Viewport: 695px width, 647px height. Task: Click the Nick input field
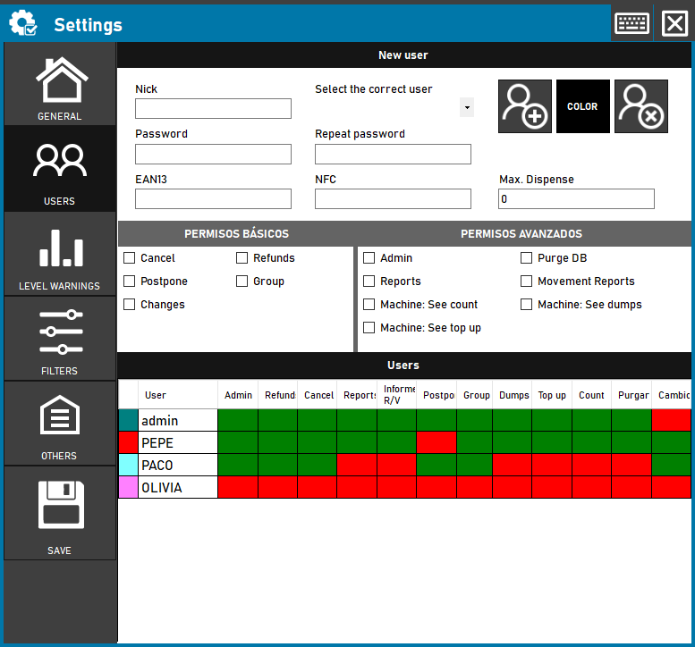click(213, 109)
